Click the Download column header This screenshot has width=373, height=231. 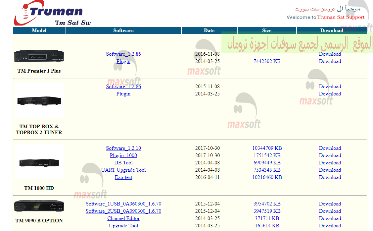pos(332,30)
